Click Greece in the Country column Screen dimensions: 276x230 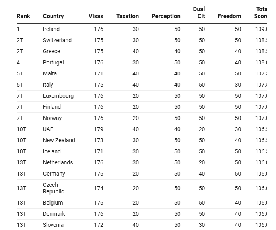pyautogui.click(x=52, y=51)
